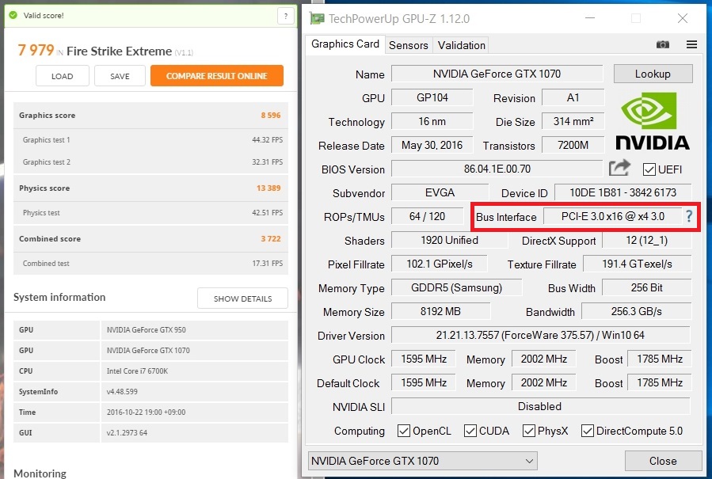
Task: Click the GPU field showing GP104
Action: click(432, 97)
